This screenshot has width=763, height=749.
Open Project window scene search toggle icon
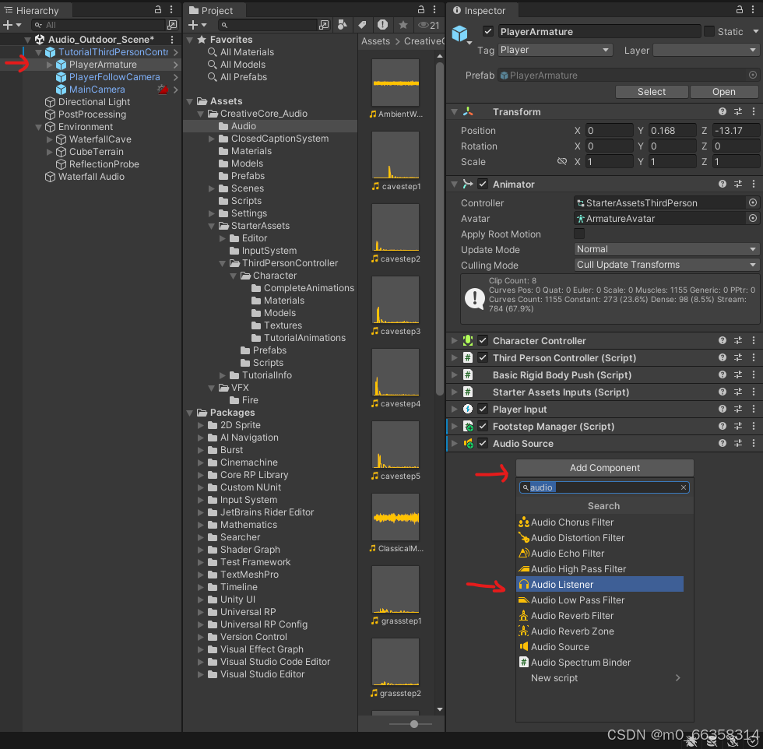tap(324, 25)
